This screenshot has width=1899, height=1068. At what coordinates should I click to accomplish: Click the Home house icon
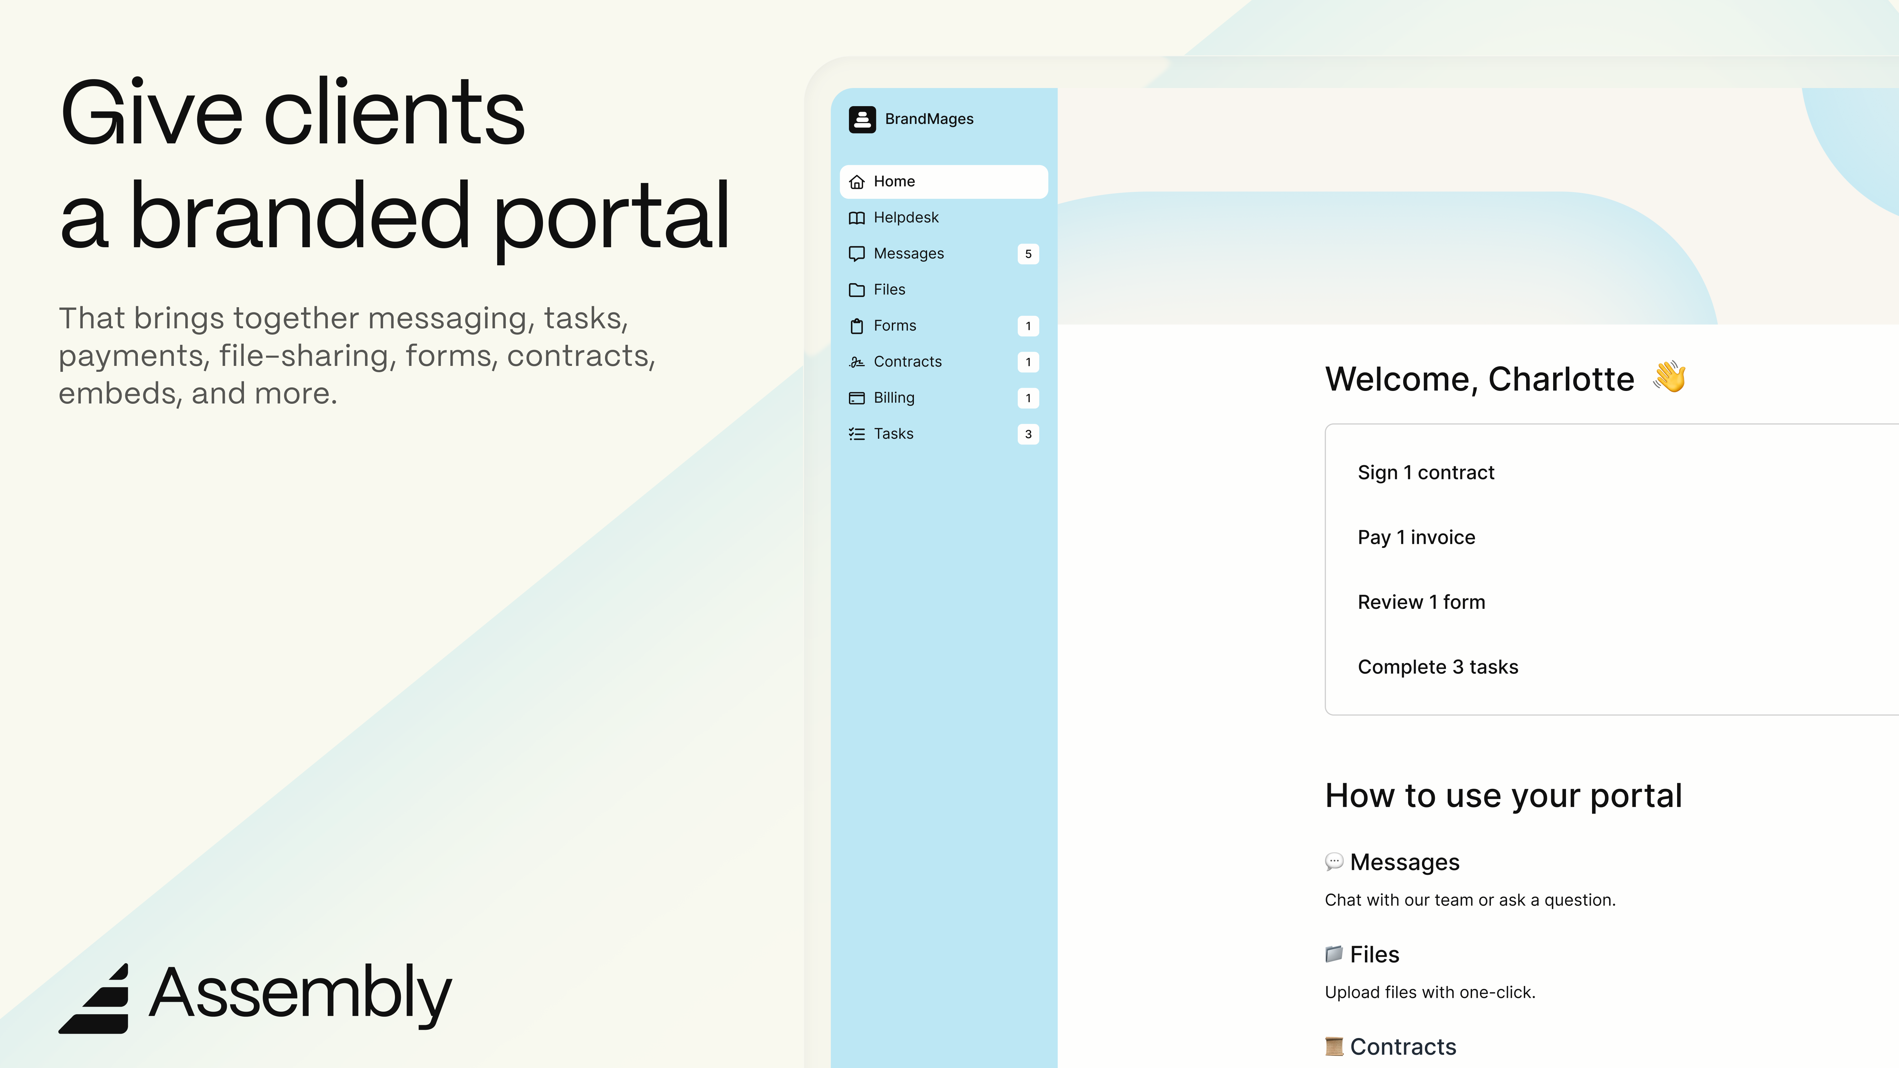click(857, 182)
